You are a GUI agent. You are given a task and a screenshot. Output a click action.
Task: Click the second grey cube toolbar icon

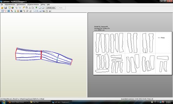click(x=20, y=8)
